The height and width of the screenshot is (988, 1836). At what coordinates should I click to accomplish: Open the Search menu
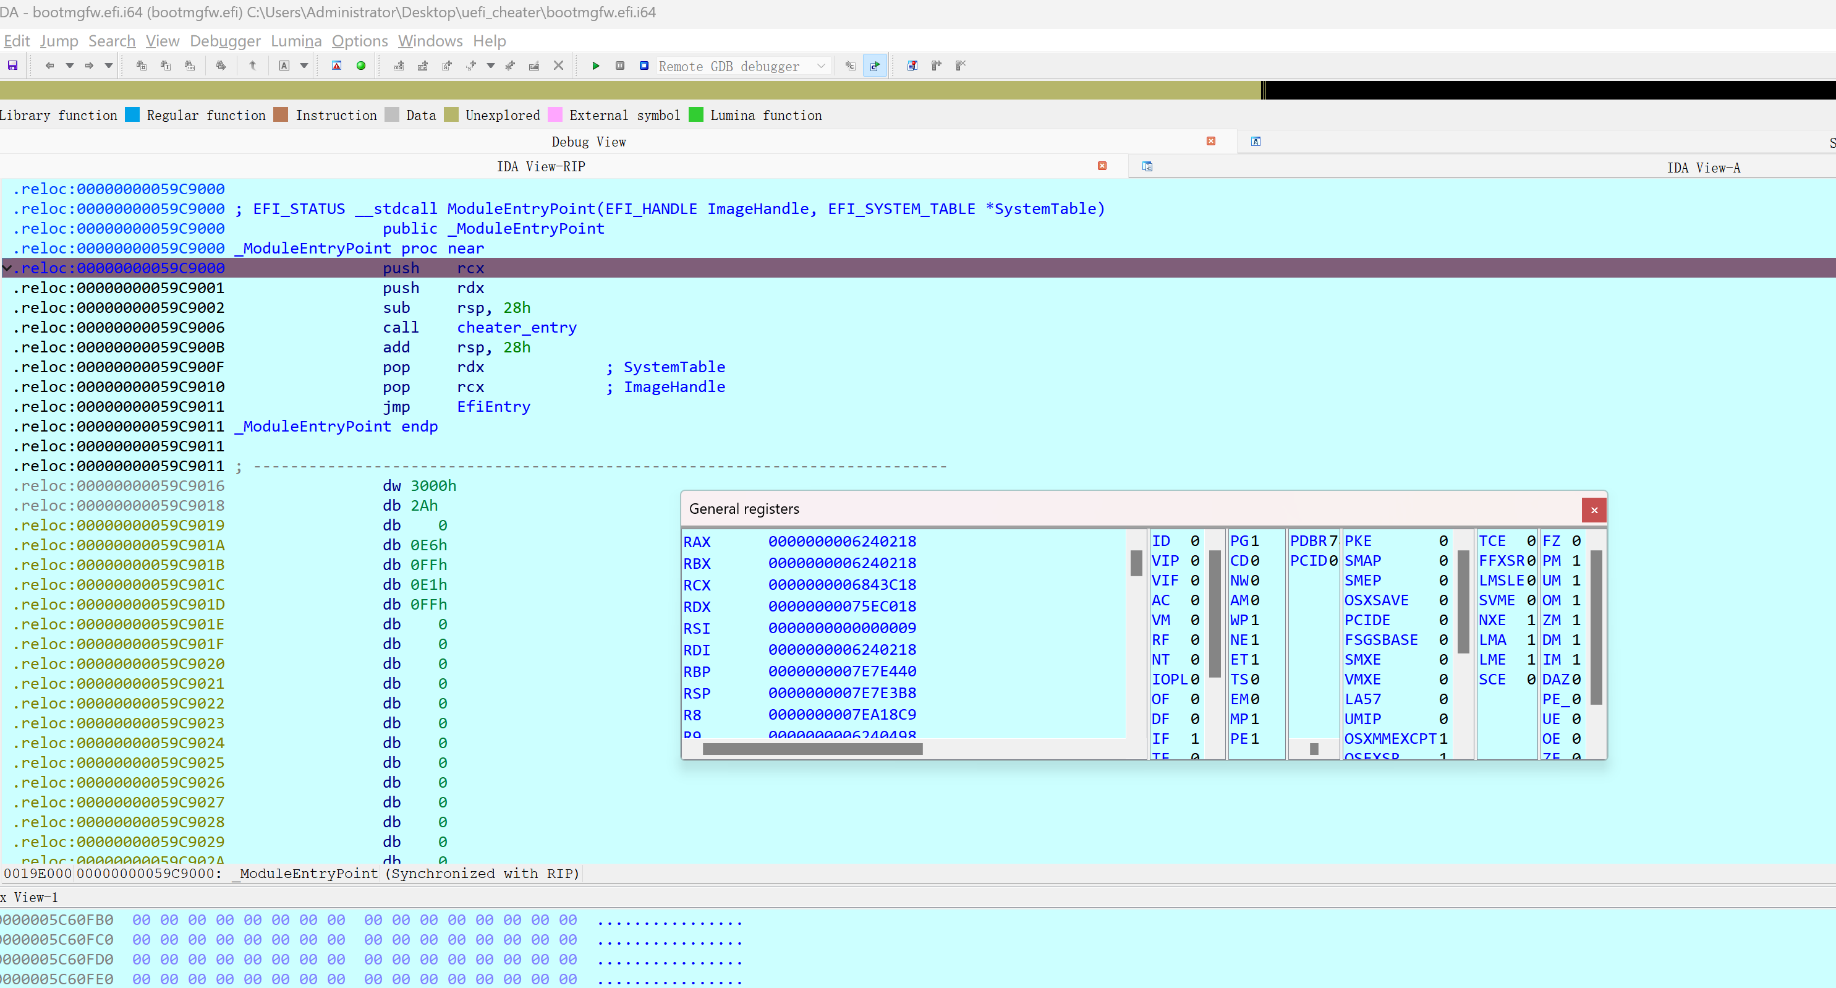coord(112,41)
